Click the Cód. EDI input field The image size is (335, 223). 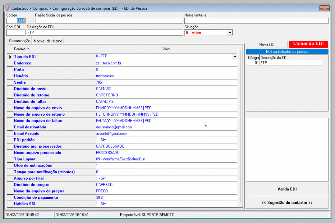16,33
